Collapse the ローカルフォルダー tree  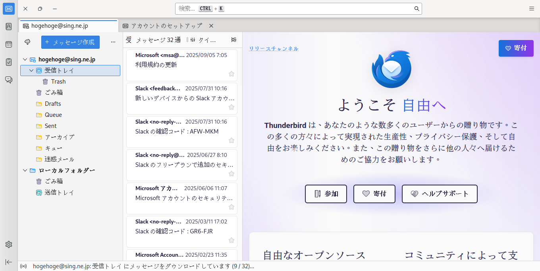tap(25, 170)
